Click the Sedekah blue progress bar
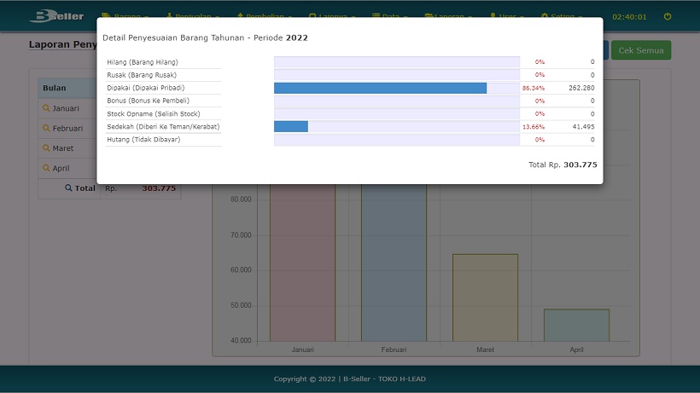 point(291,126)
